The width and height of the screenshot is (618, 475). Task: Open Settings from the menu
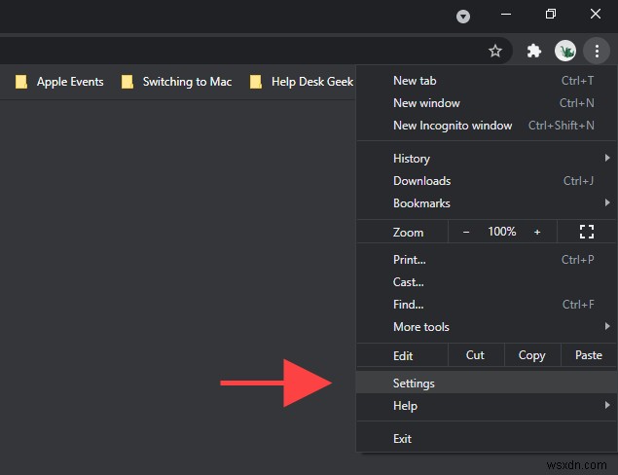[x=415, y=384]
